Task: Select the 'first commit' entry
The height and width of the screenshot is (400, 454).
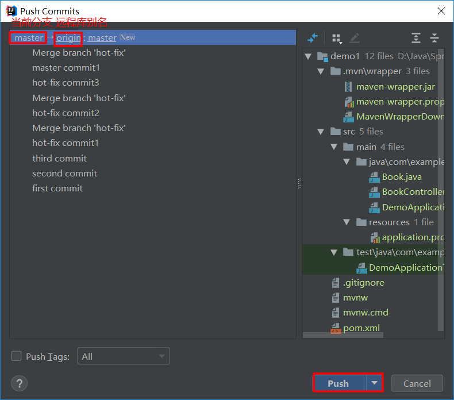Action: [x=57, y=189]
